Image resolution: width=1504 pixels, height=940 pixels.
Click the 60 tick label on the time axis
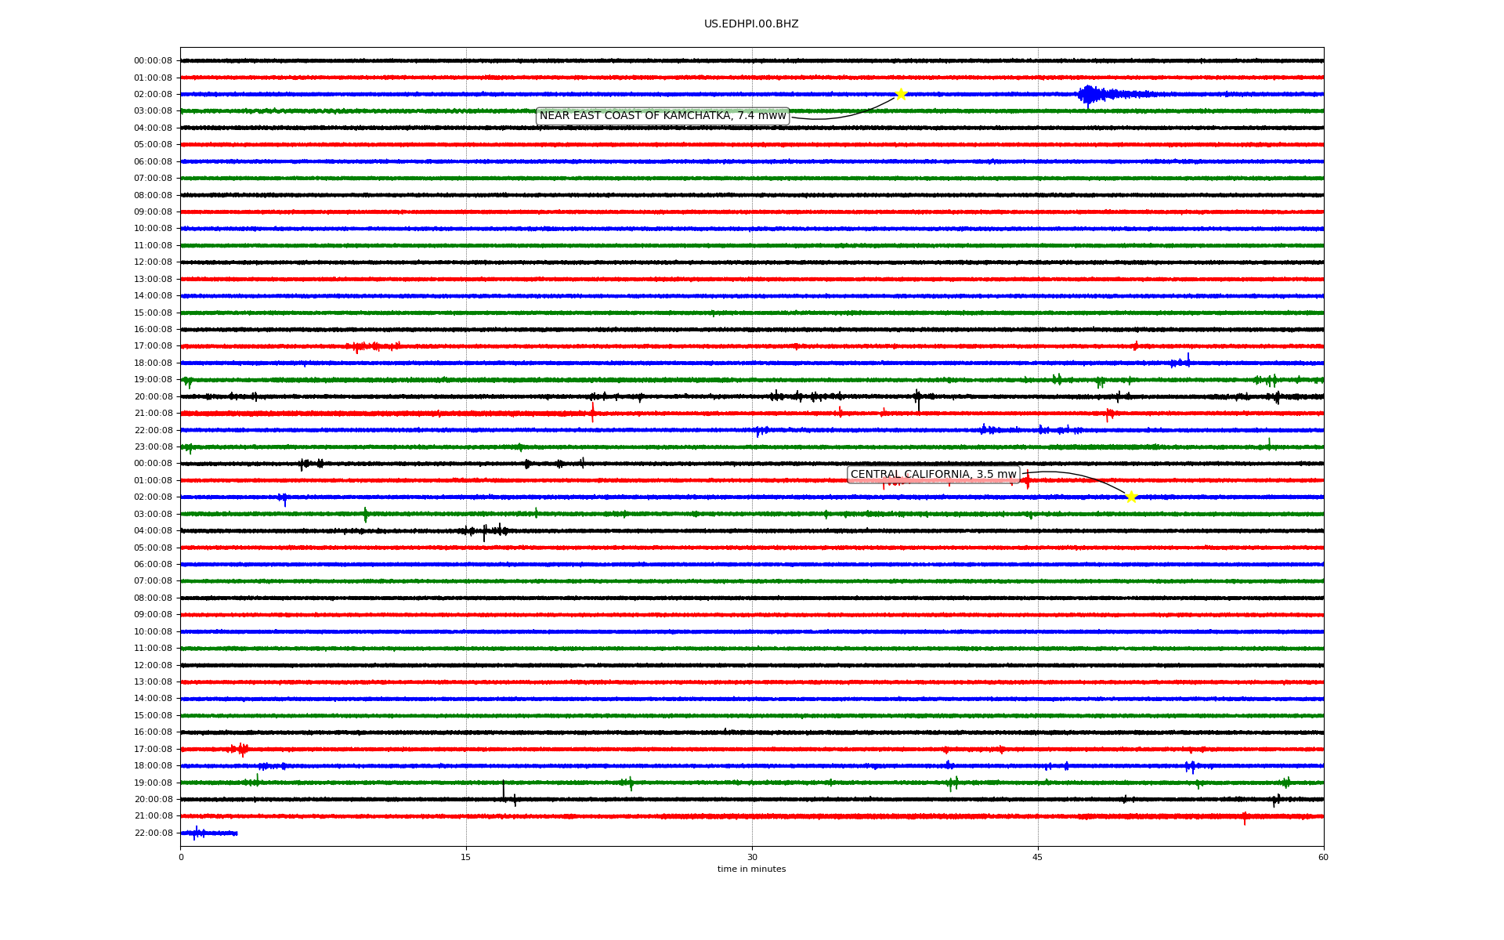[x=1322, y=857]
